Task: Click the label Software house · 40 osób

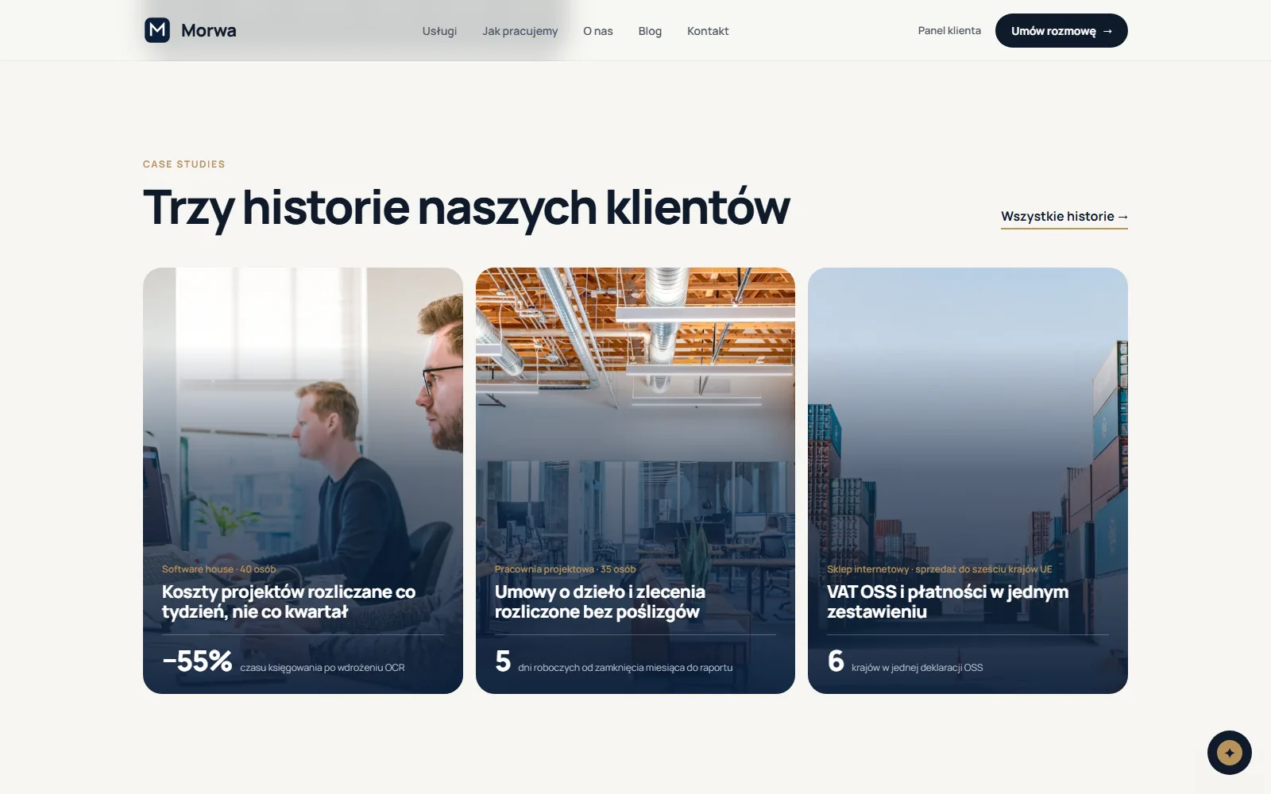Action: (x=219, y=569)
